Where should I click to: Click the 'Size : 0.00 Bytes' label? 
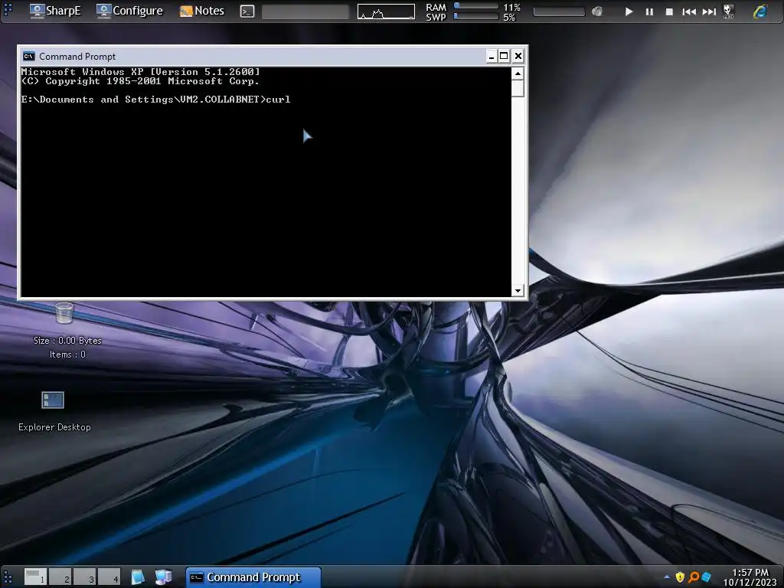point(67,341)
